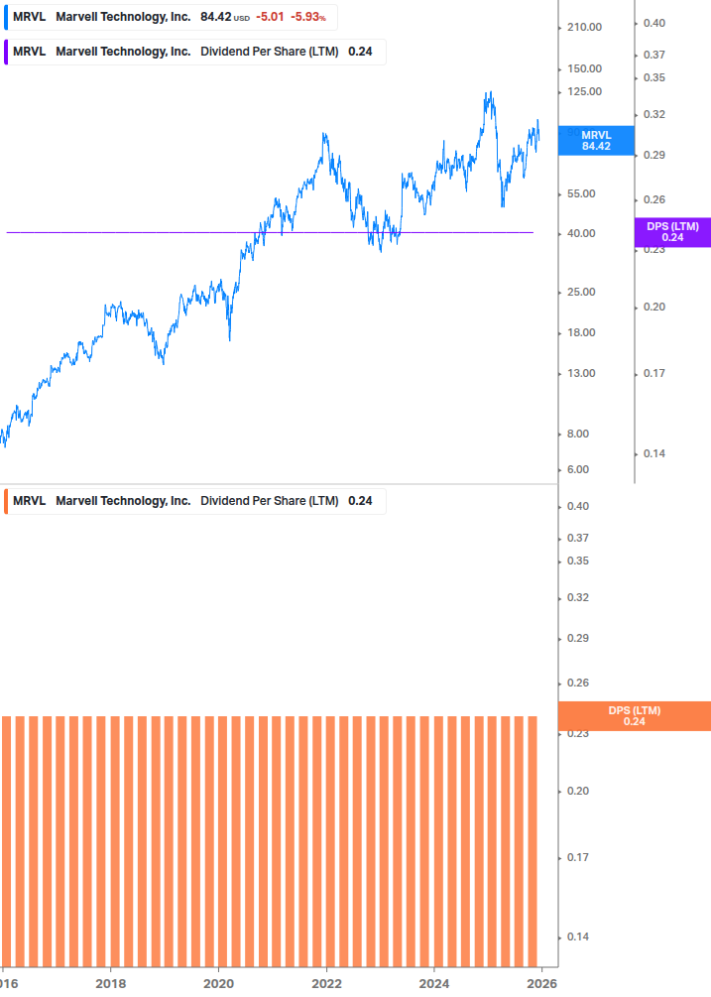Click the 0.14 label on lower pane axis
The image size is (711, 997).
578,936
